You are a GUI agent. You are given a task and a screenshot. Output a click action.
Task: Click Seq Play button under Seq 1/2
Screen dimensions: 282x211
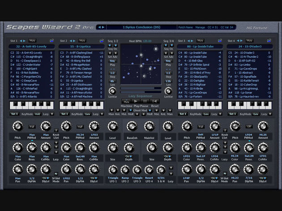112,61
